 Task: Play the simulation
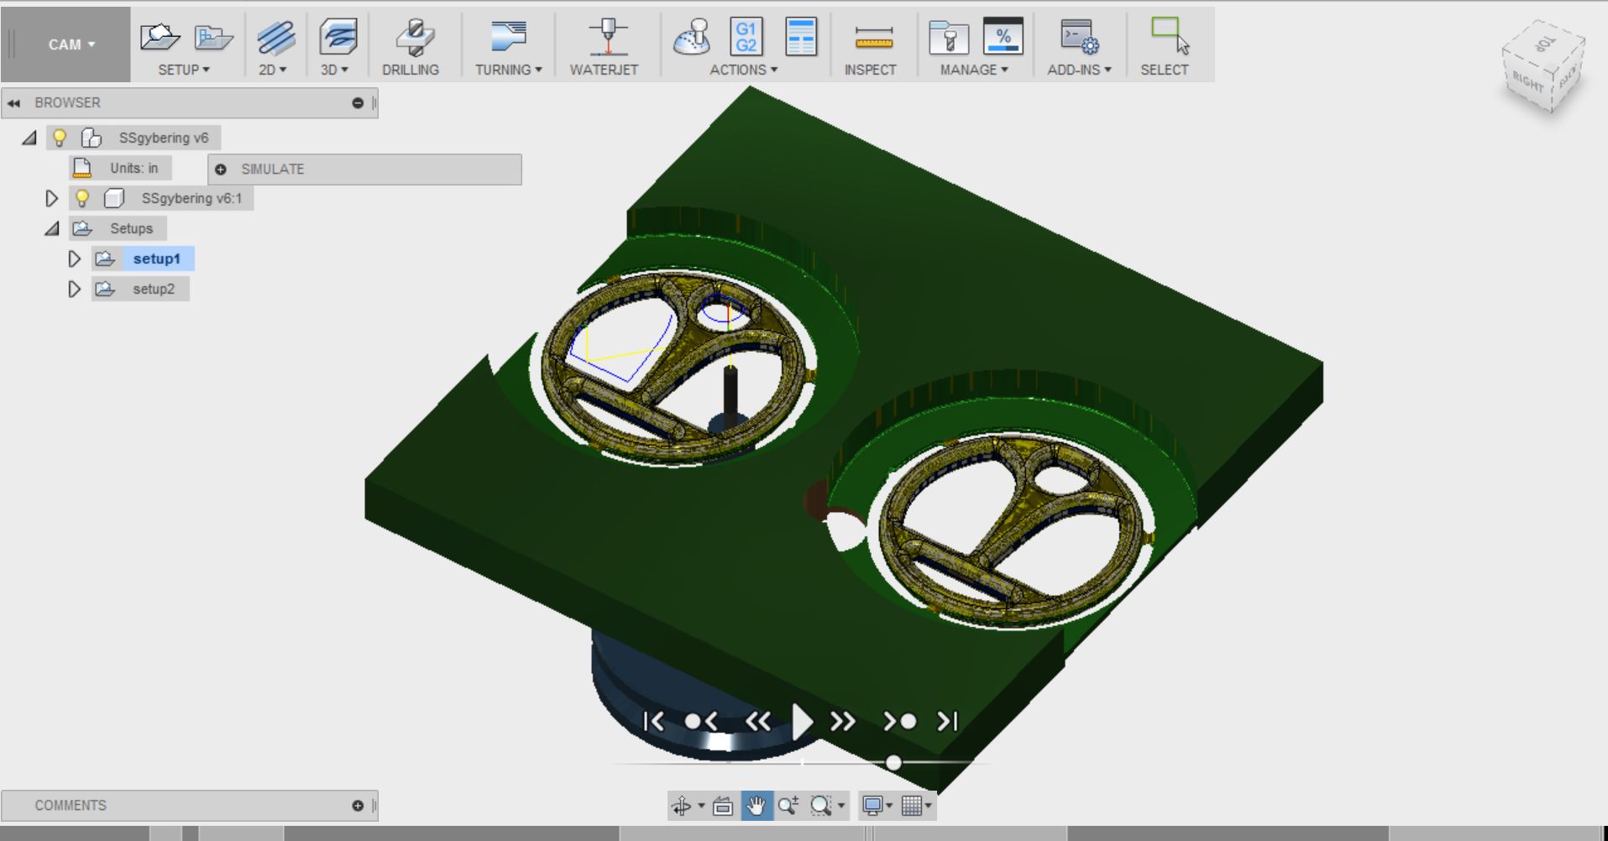click(x=802, y=721)
